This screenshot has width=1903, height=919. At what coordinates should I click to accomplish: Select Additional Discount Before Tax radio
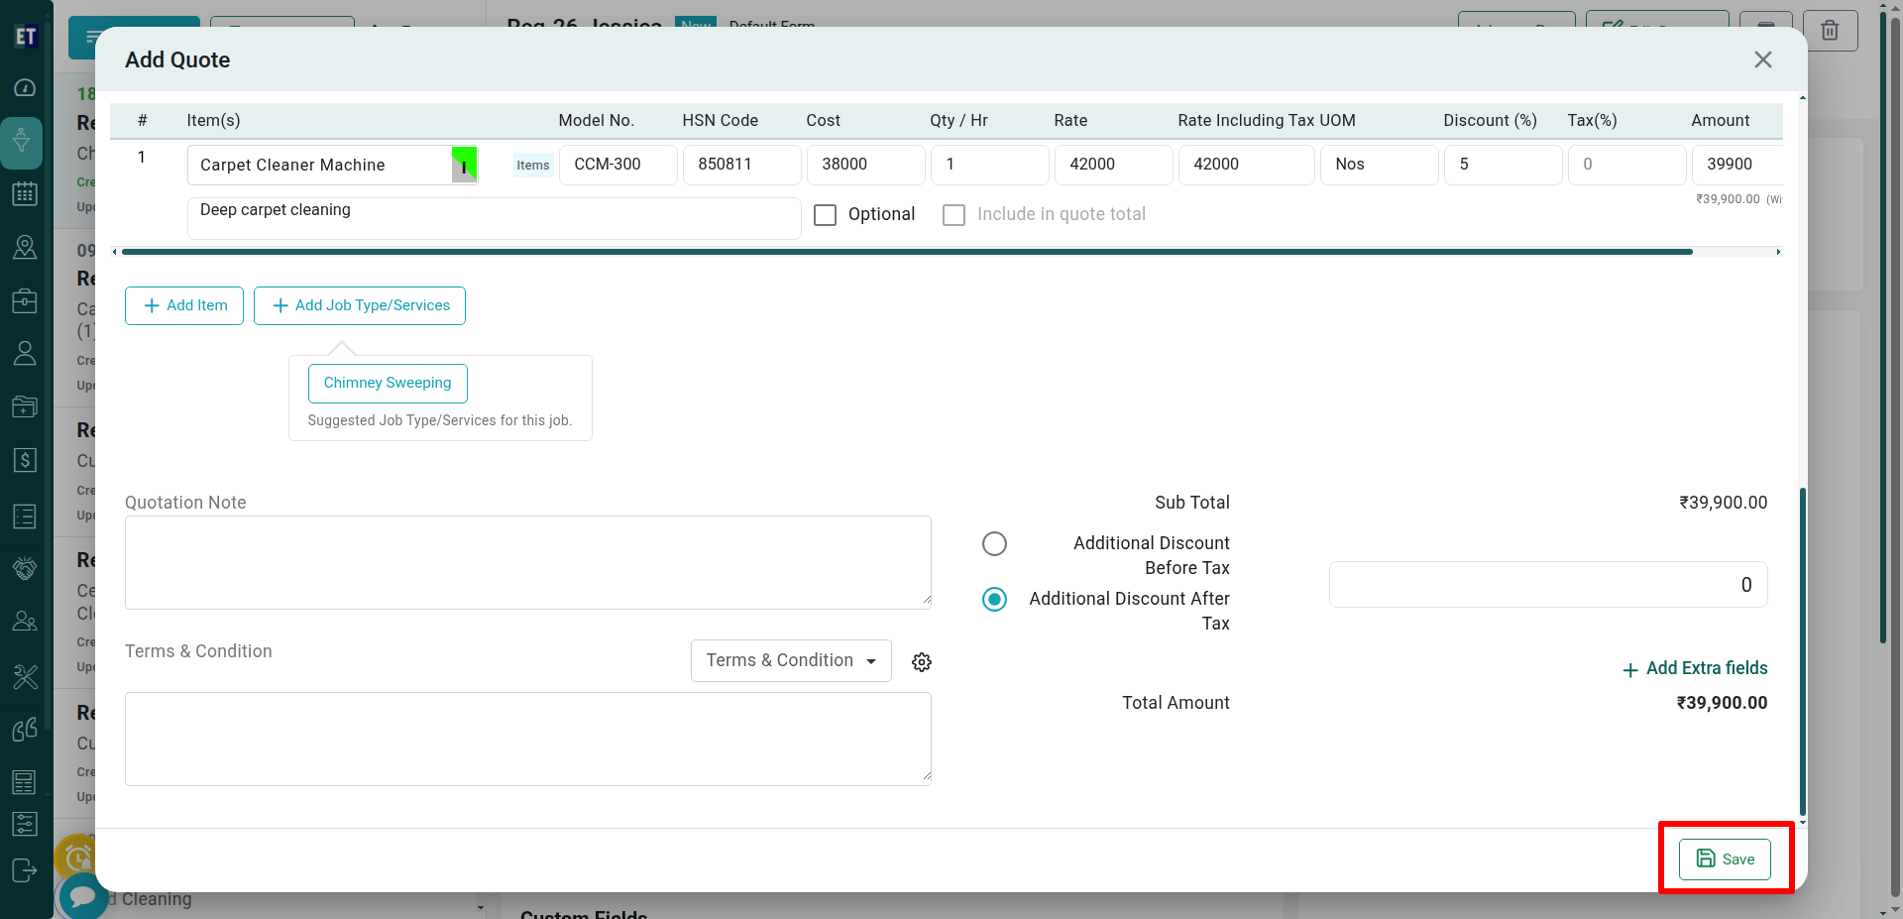pyautogui.click(x=994, y=544)
